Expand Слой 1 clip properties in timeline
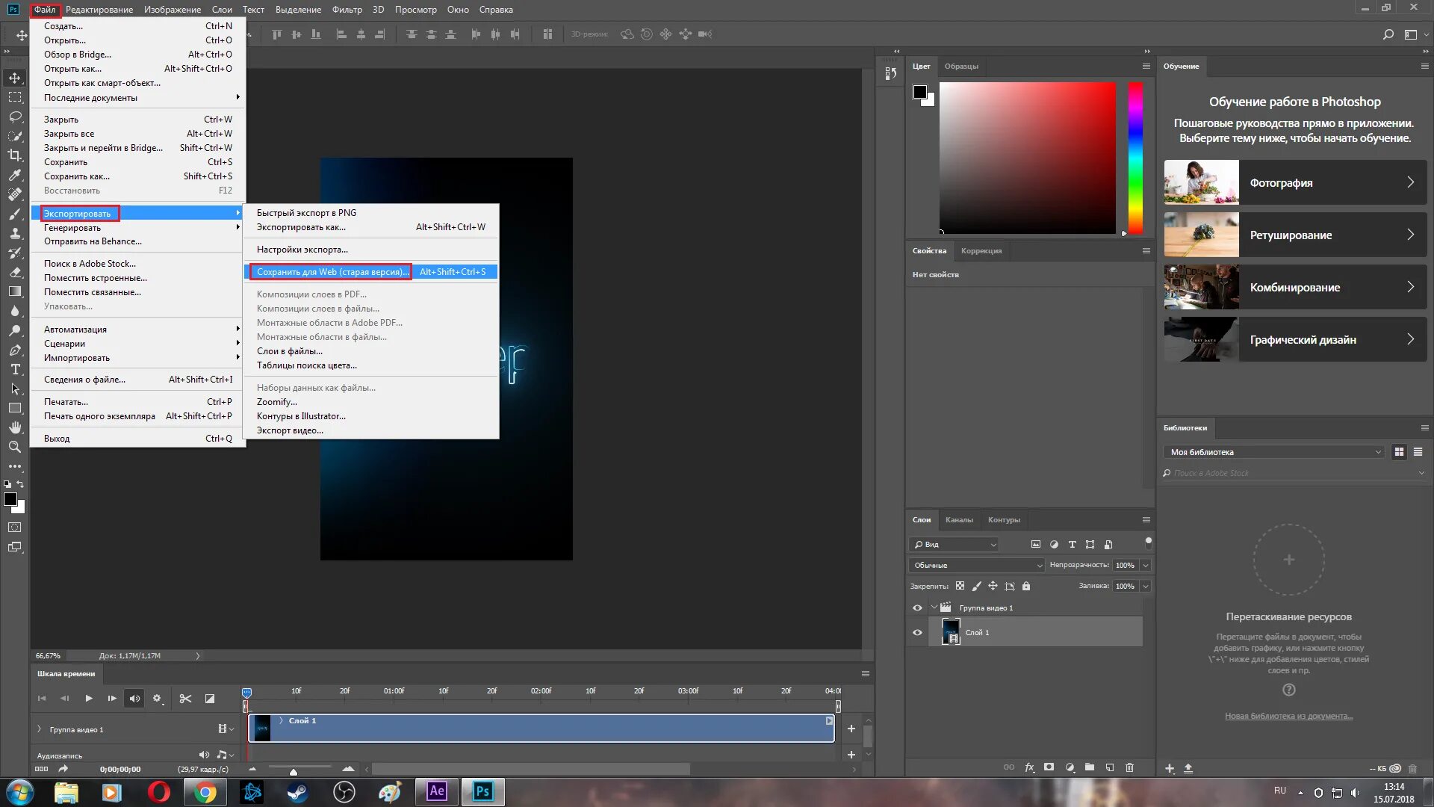Screen dimensions: 1434x807 coord(281,720)
